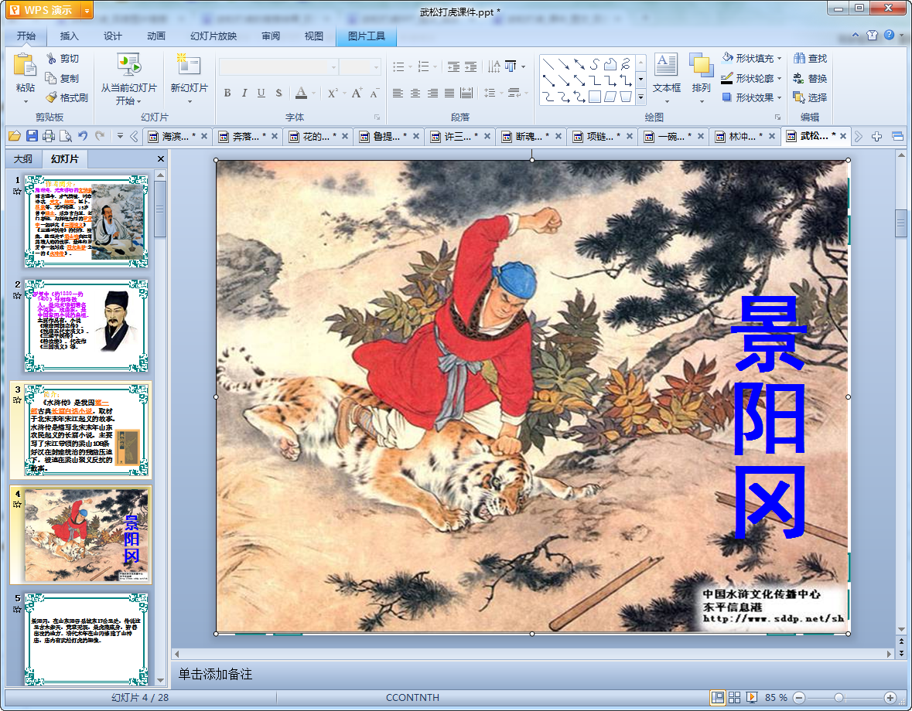
Task: Click the Copy button
Action: (x=62, y=78)
